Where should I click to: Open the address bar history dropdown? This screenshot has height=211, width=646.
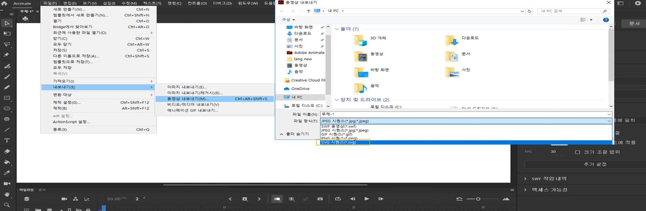pos(522,11)
